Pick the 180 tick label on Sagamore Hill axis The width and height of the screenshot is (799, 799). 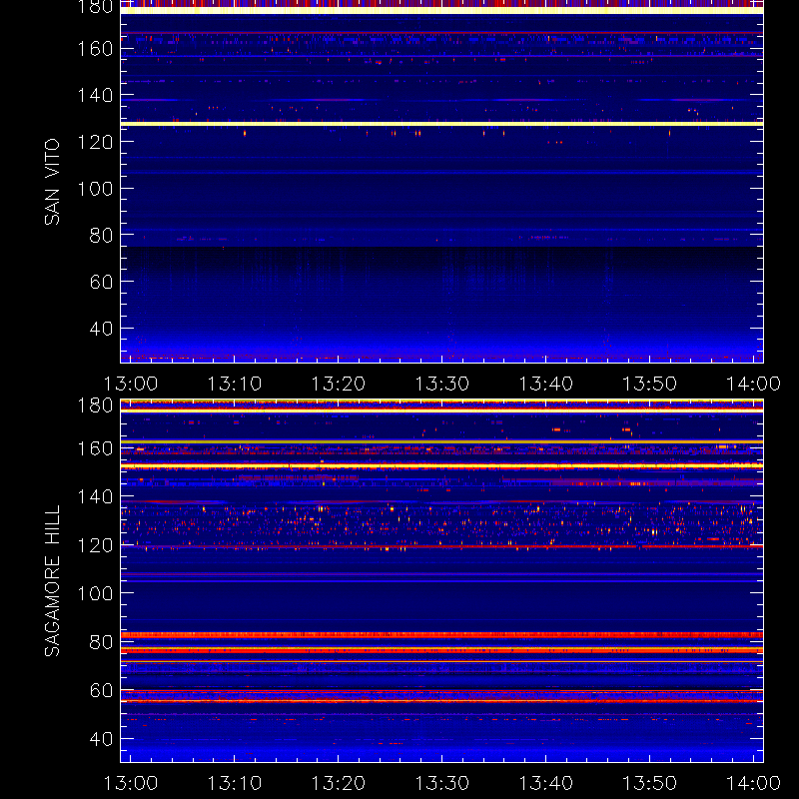pos(95,405)
